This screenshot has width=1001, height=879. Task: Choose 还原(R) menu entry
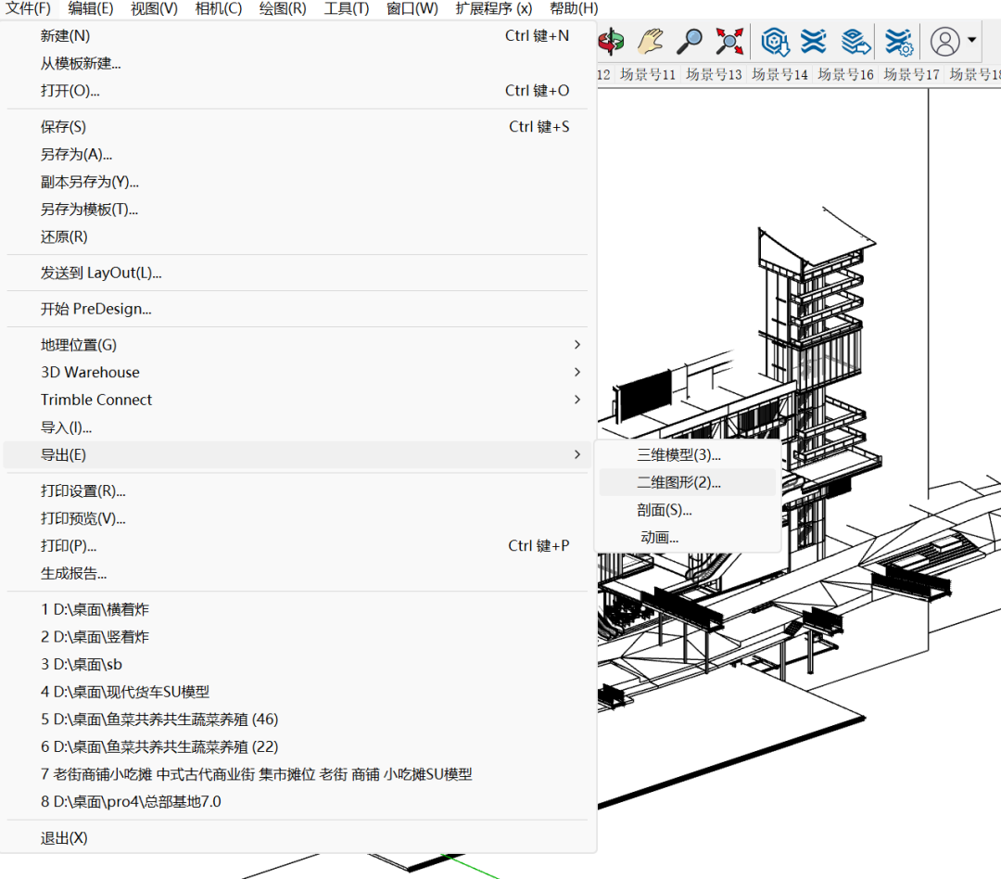(x=297, y=237)
